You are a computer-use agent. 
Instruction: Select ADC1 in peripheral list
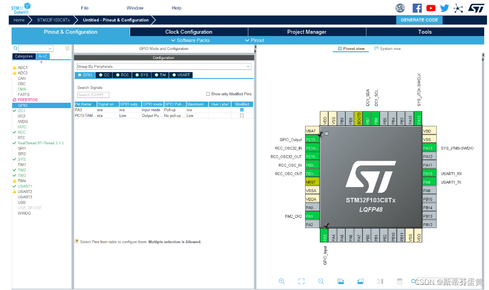[x=22, y=67]
